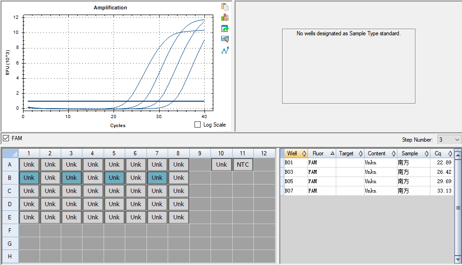Select the NTC well in column 11
462x265 pixels.
coord(243,165)
